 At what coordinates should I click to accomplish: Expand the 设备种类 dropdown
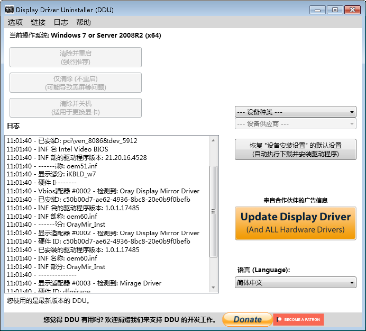(x=296, y=112)
